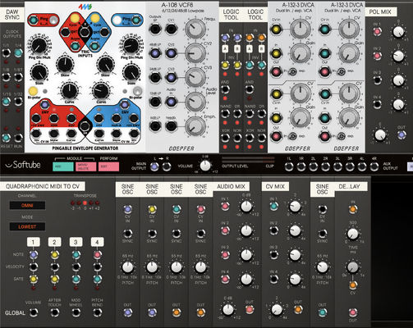Adjust the A-108 VCF8 Frequ. knob
The image size is (413, 328).
[195, 29]
